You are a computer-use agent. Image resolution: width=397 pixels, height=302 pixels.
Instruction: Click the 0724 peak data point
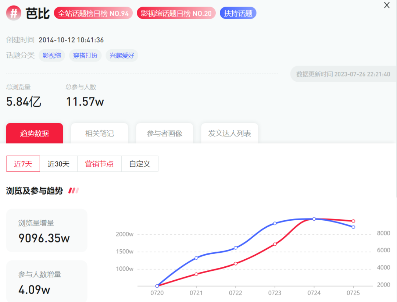314,219
